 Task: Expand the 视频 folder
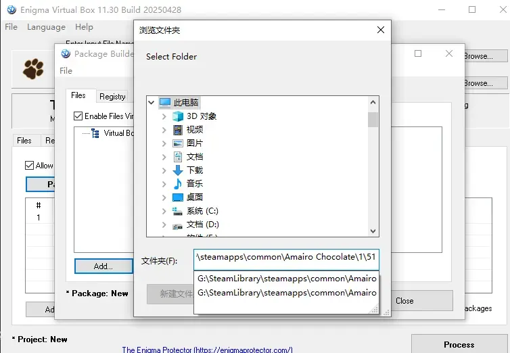[x=164, y=130]
